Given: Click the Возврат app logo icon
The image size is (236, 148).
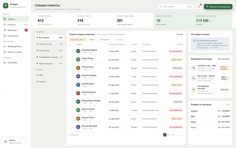Looking at the screenshot, I should point(6,5).
